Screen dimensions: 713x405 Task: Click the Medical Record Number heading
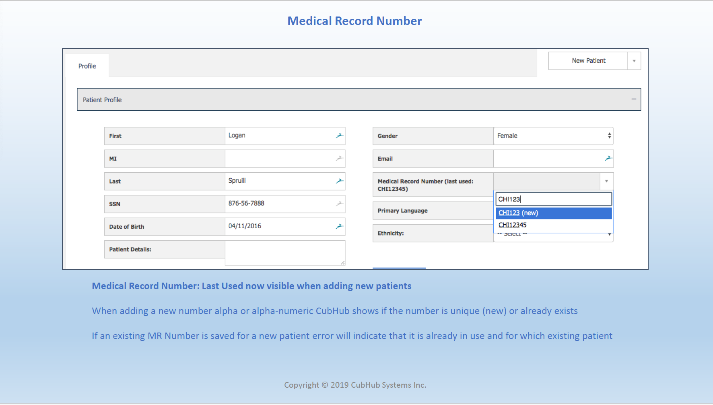[x=354, y=21]
